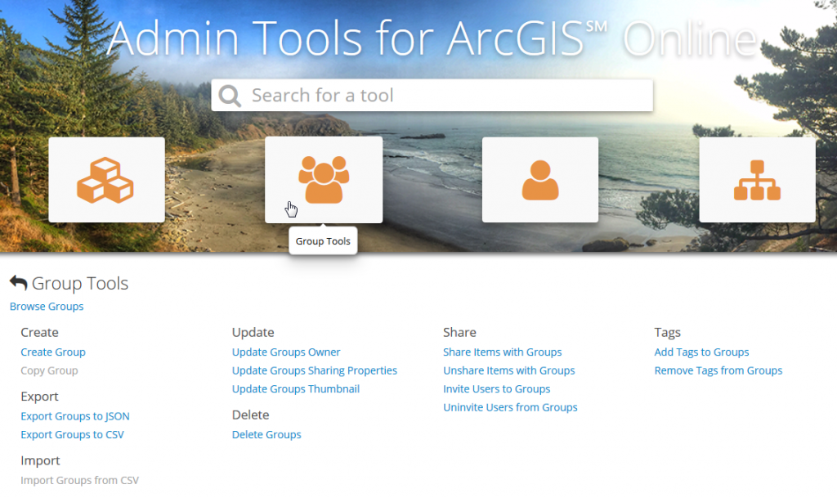The height and width of the screenshot is (498, 837).
Task: Select Export Groups to CSV
Action: coord(72,434)
